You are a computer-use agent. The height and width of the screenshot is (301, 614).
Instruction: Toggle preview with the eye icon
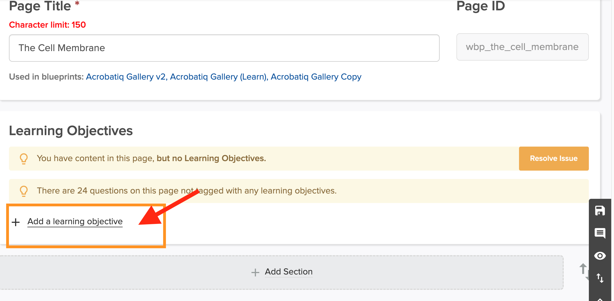(x=600, y=256)
